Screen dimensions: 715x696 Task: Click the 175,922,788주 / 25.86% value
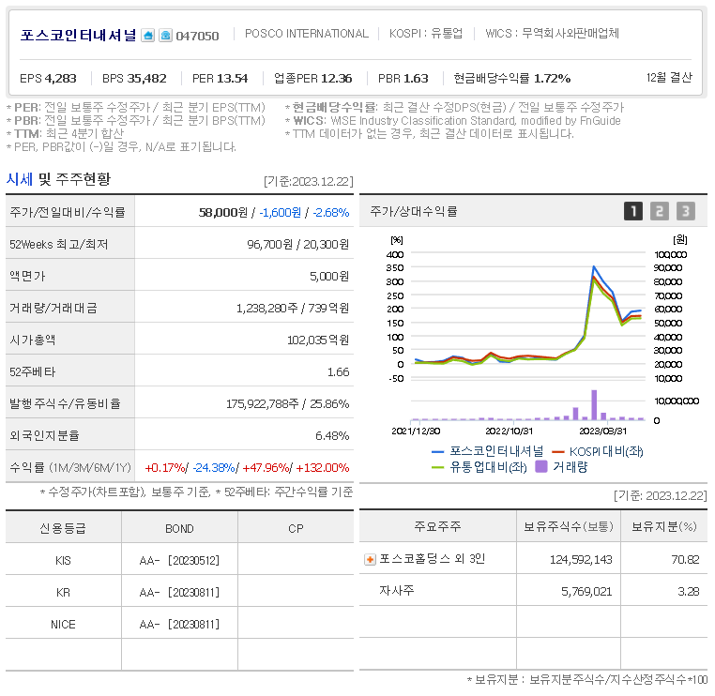click(288, 404)
